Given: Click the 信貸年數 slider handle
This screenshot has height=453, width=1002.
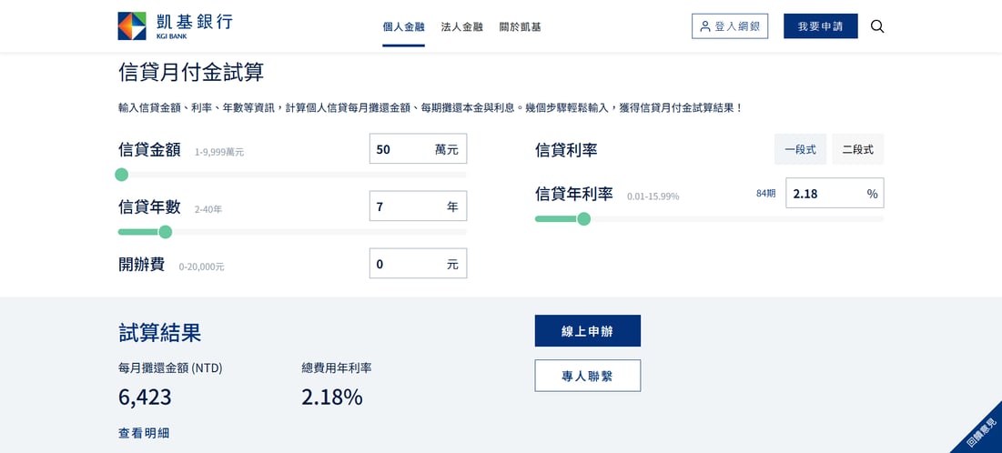Looking at the screenshot, I should pos(165,232).
